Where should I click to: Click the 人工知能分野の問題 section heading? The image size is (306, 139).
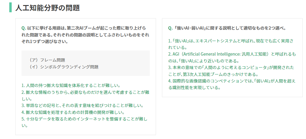(47, 8)
